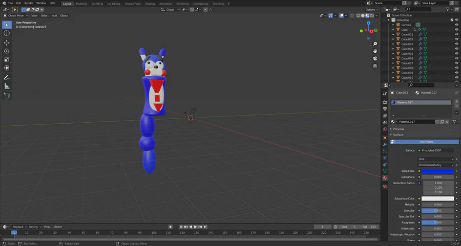Viewport: 461px width, 246px height.
Task: Click the timeline End frame field
Action: (x=369, y=227)
